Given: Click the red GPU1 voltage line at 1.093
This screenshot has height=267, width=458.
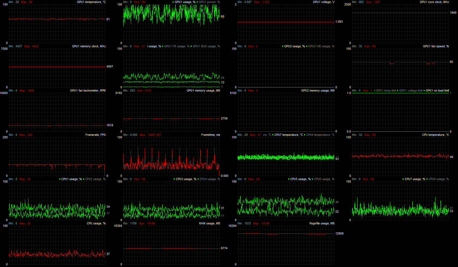Looking at the screenshot, I should [286, 22].
